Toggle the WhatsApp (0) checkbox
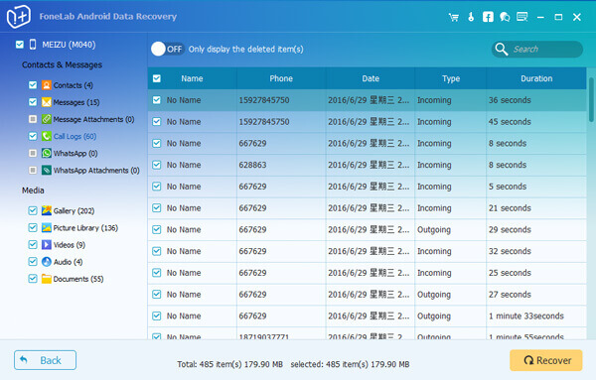Screen dimensions: 596x380 click(33, 153)
